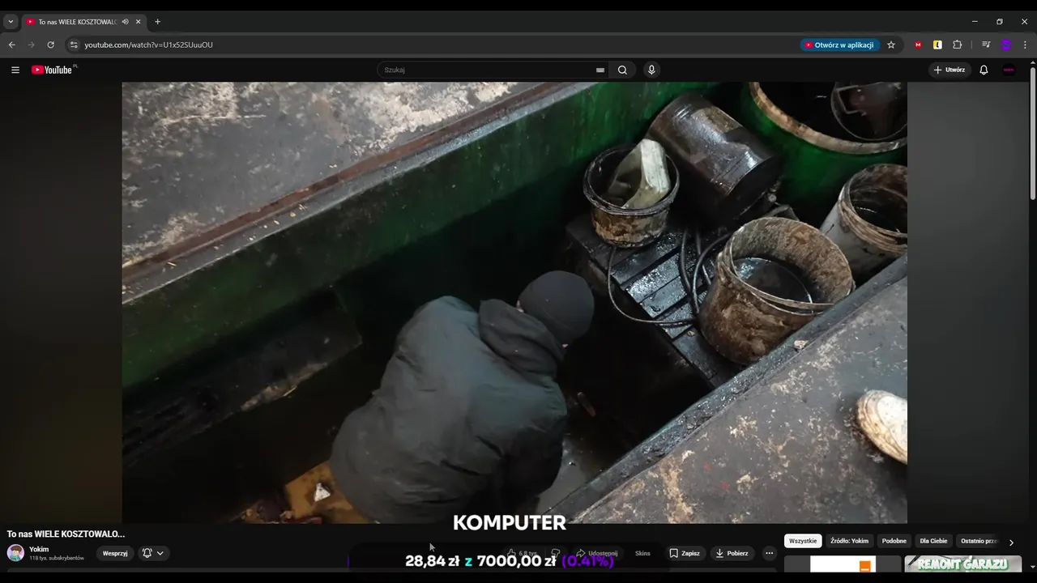Close the YouTube browser tab
Screen dimensions: 1037x583
(x=139, y=22)
